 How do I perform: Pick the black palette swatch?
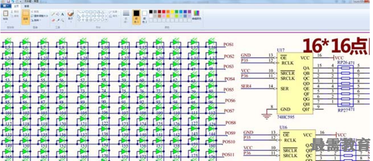tap(151, 11)
